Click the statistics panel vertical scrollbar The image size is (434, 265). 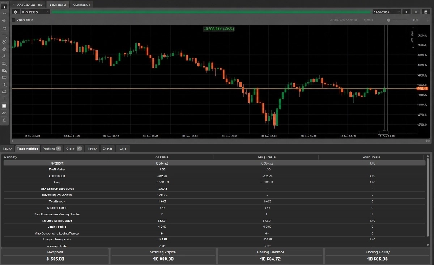428,198
